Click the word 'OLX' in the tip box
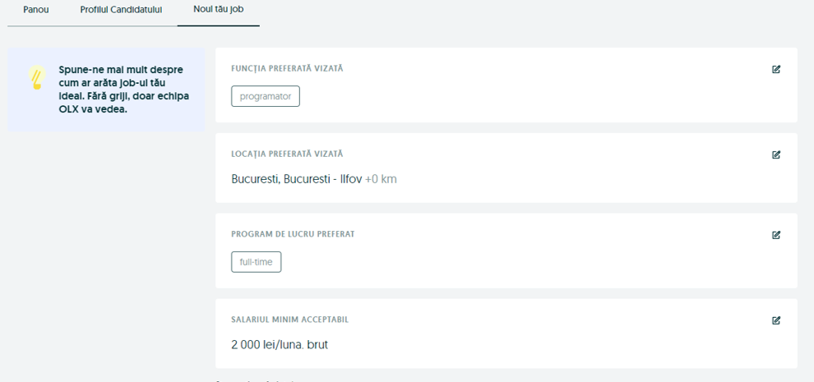Image resolution: width=814 pixels, height=382 pixels. pos(69,109)
